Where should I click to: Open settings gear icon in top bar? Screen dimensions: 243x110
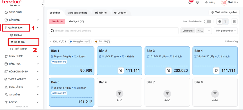coord(197,3)
